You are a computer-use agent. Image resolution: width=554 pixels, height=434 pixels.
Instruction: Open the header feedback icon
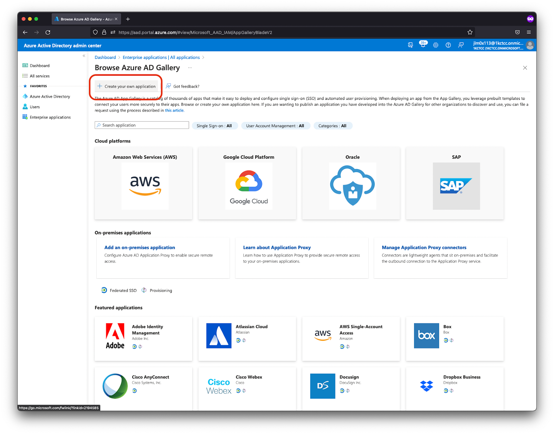click(461, 45)
